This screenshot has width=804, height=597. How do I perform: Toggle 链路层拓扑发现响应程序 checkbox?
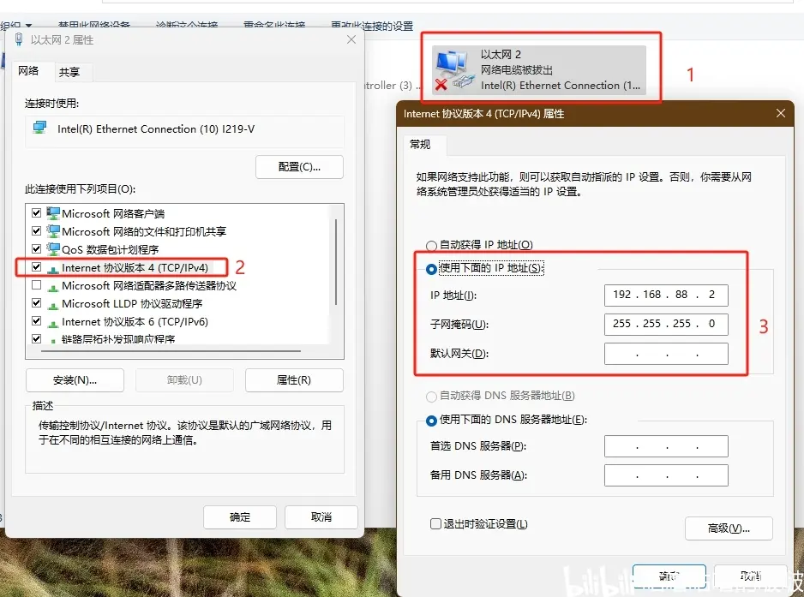tap(36, 338)
